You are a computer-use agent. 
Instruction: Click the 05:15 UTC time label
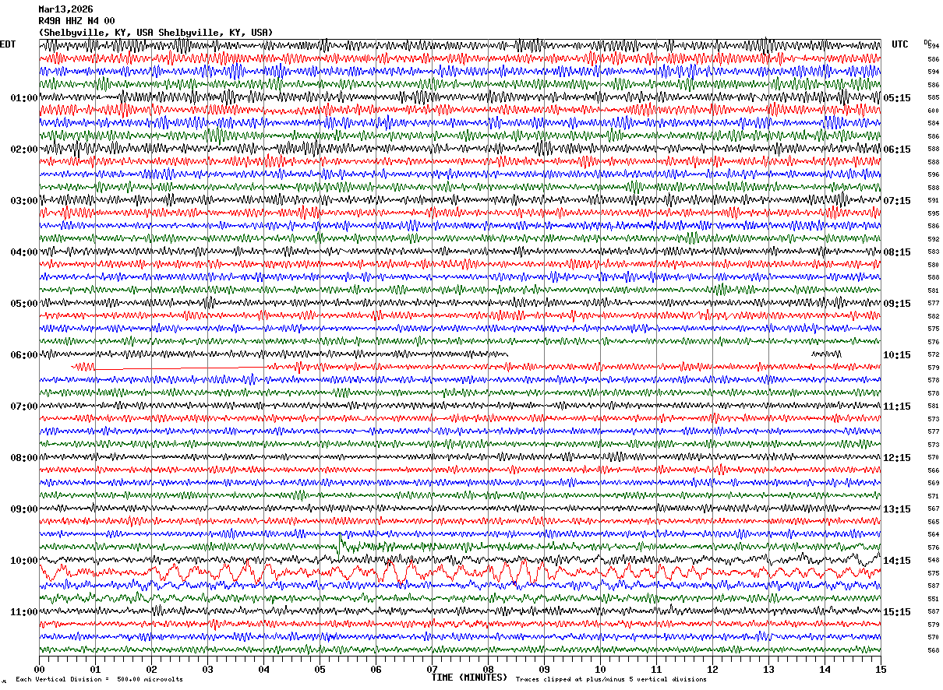pos(897,98)
